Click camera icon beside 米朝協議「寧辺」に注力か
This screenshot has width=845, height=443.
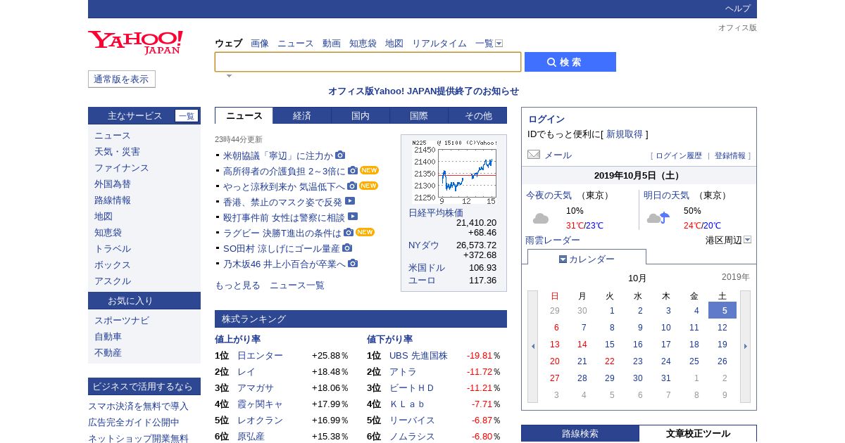point(340,155)
